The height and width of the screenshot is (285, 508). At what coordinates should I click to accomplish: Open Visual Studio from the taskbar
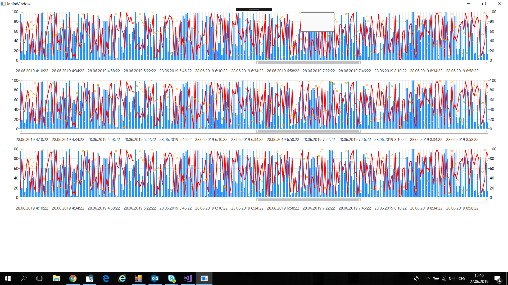tap(188, 278)
